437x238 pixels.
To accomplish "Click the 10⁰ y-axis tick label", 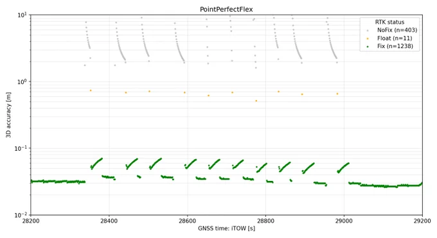I will (x=22, y=81).
